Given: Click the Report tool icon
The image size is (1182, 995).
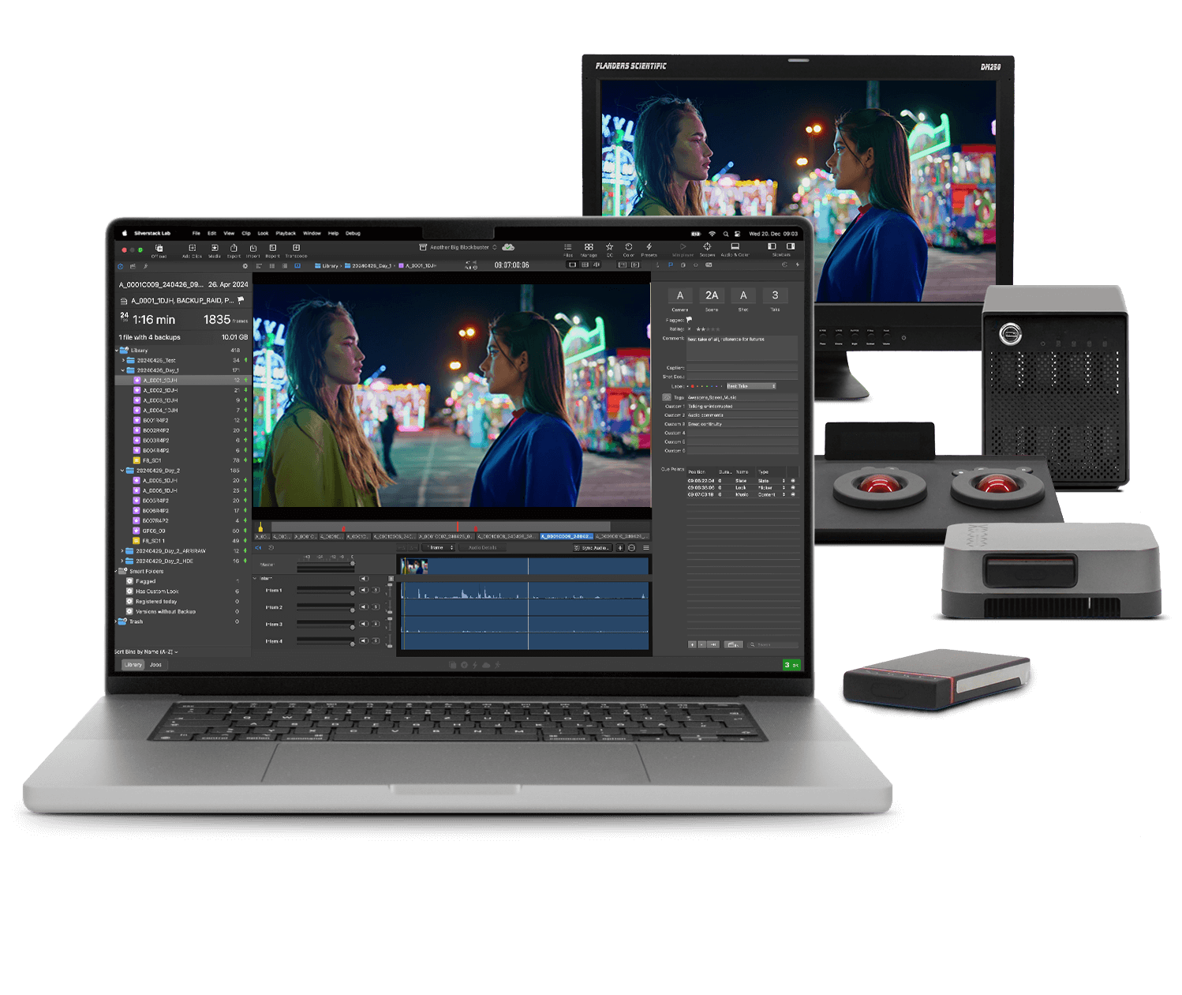Looking at the screenshot, I should pyautogui.click(x=272, y=246).
